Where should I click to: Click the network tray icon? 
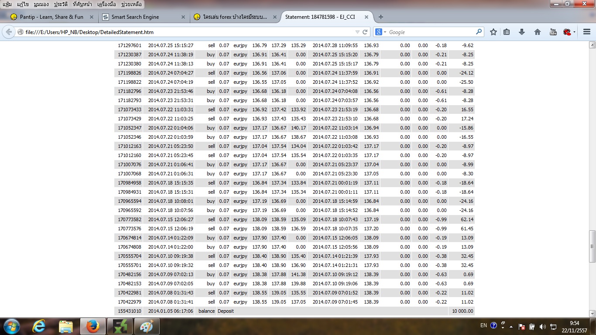553,326
